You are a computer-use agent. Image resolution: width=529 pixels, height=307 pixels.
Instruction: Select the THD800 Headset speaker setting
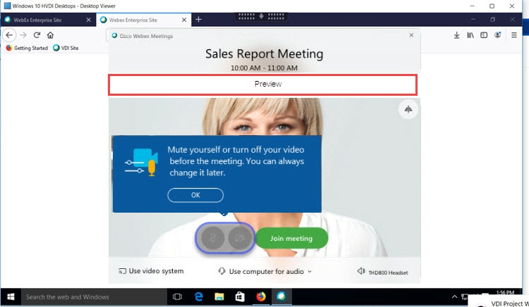click(x=382, y=272)
